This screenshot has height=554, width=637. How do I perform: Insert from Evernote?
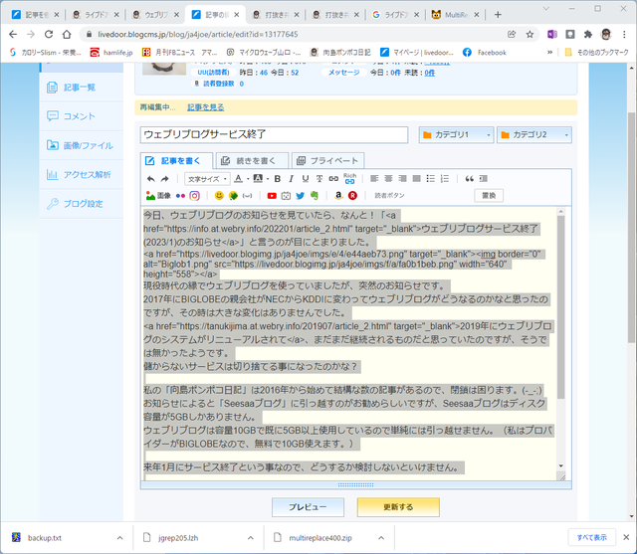(315, 196)
